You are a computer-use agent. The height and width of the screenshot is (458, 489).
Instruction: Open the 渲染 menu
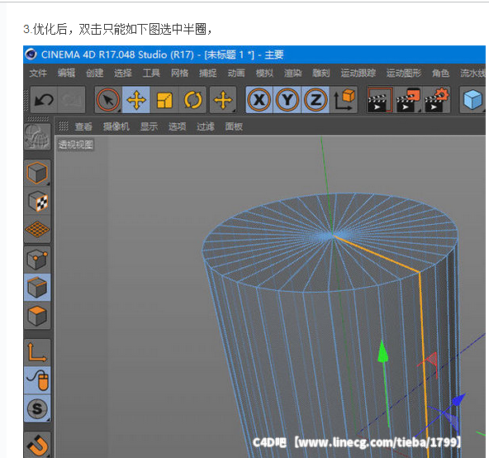point(293,73)
